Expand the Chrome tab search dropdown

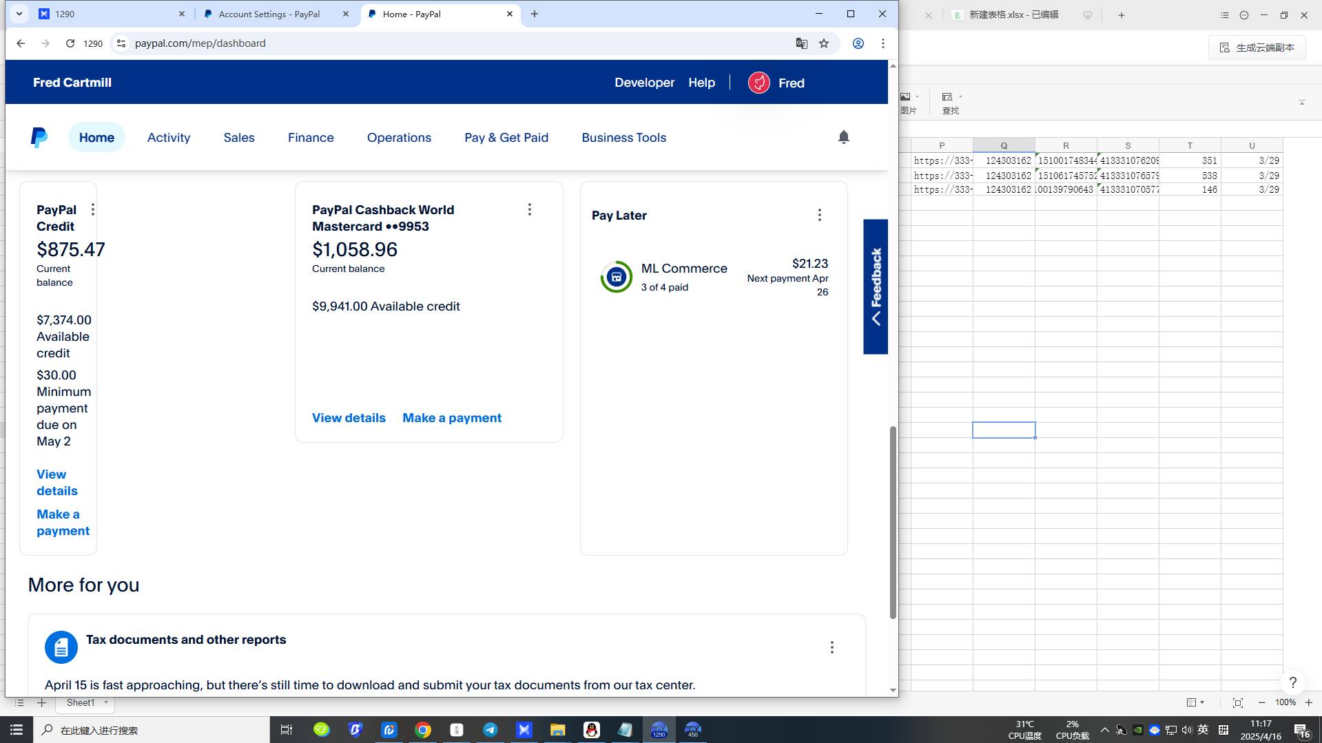[x=19, y=14]
